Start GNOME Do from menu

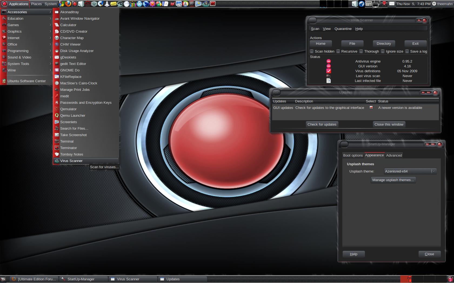(86, 70)
